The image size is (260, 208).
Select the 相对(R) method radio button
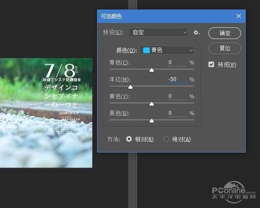point(129,139)
